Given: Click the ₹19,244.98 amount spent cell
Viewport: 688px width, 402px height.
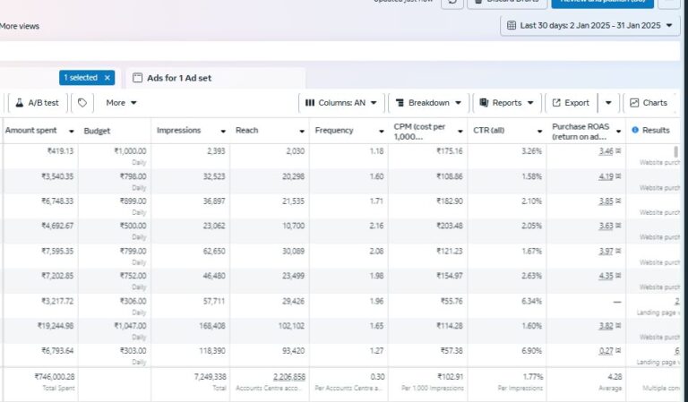Looking at the screenshot, I should click(56, 326).
